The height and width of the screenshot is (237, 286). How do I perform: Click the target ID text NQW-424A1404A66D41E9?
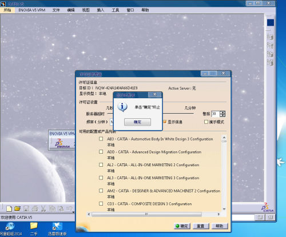click(x=116, y=88)
